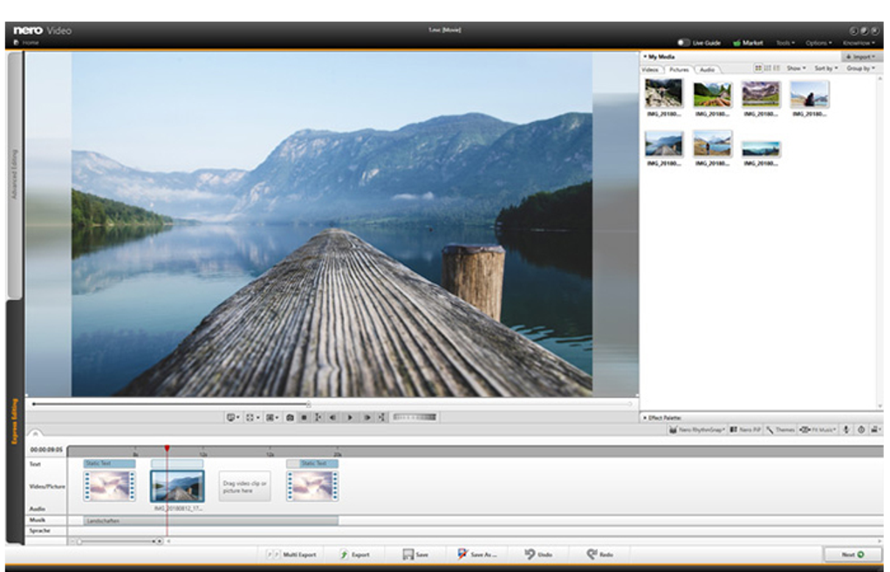
Task: Select the person sitting by lake thumbnail
Action: pyautogui.click(x=810, y=94)
